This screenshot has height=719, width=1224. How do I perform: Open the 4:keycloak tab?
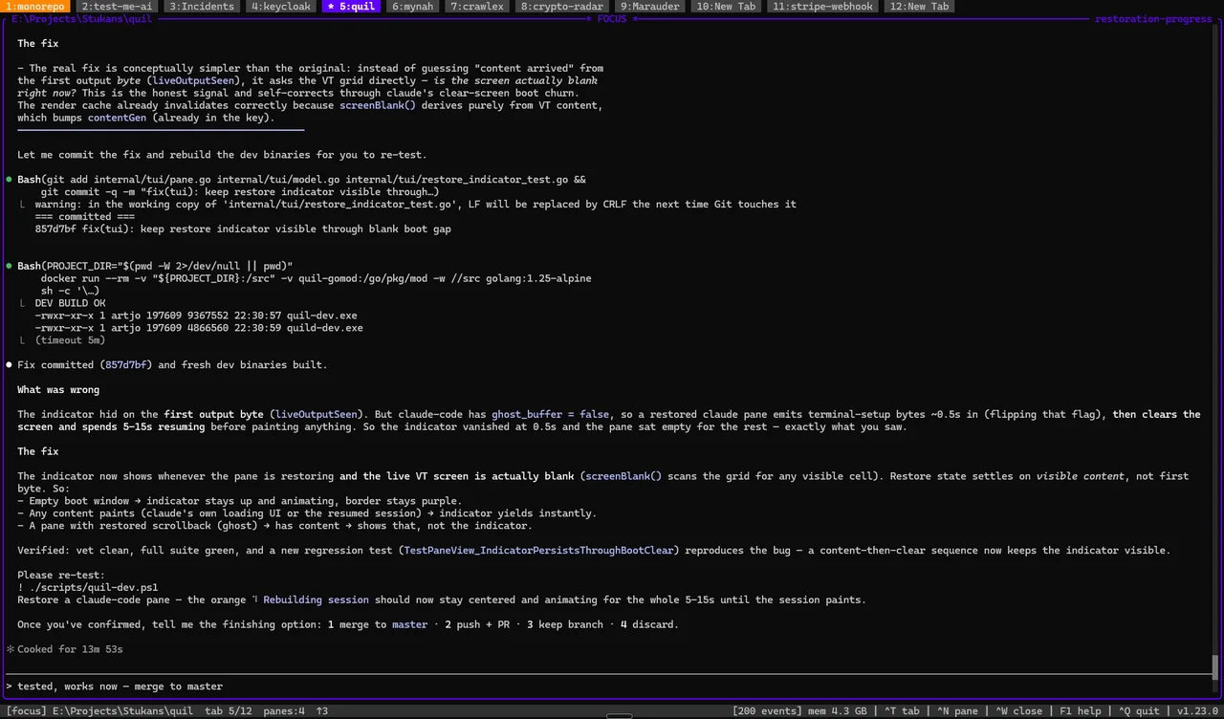(279, 7)
